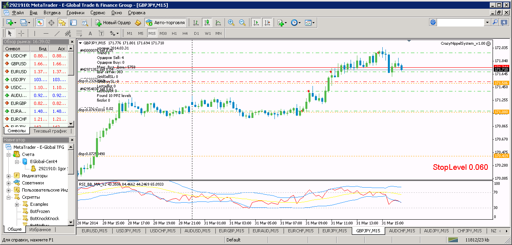Close the Навигатор panel
512x245 pixels.
[x=72, y=140]
